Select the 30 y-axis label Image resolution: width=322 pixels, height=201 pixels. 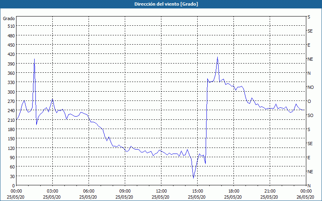tap(12, 176)
